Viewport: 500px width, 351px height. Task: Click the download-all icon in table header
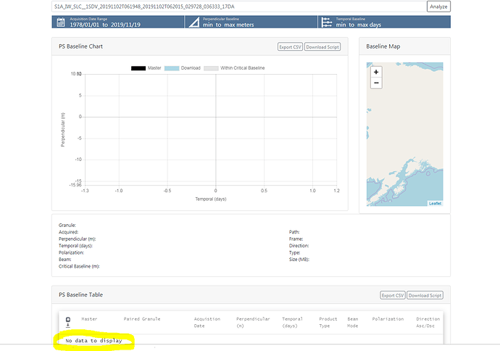click(x=68, y=322)
